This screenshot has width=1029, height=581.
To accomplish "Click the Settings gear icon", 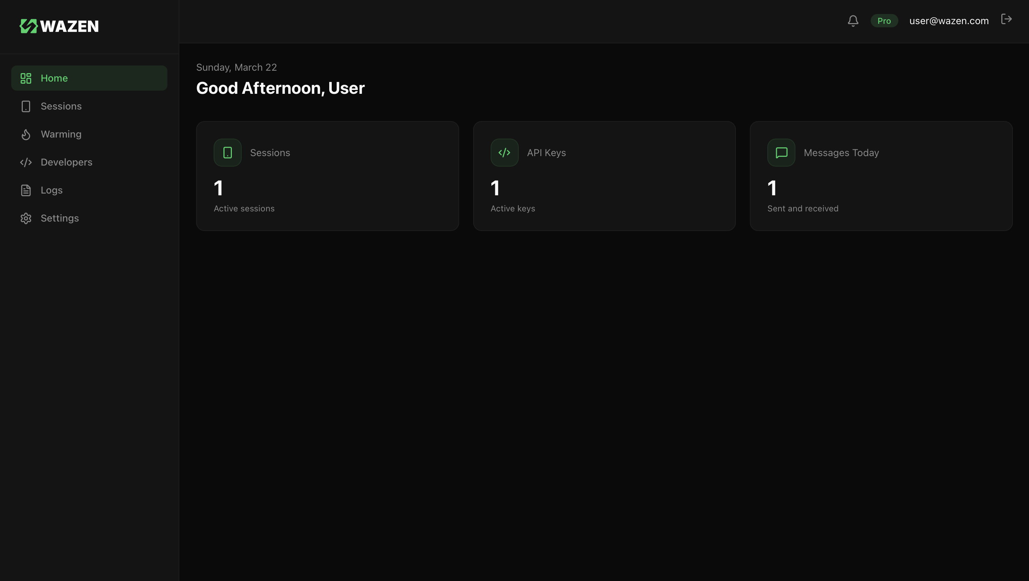I will click(26, 218).
